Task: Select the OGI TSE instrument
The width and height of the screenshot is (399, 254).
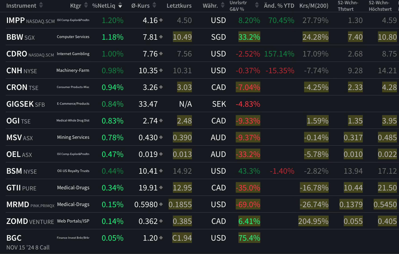Action: 19,121
